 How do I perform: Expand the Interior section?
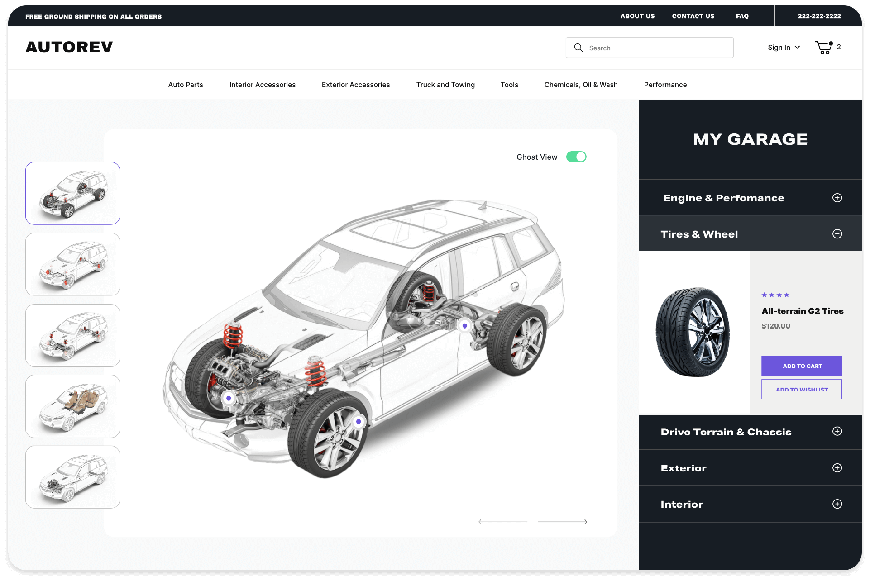click(837, 504)
